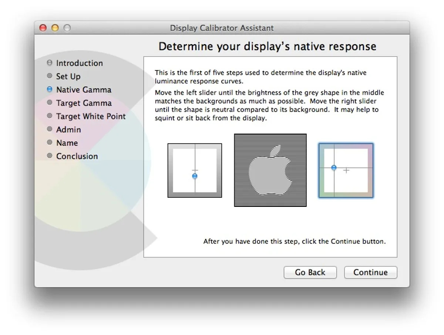
Task: Select the Conclusion step in sidebar
Action: 77,156
